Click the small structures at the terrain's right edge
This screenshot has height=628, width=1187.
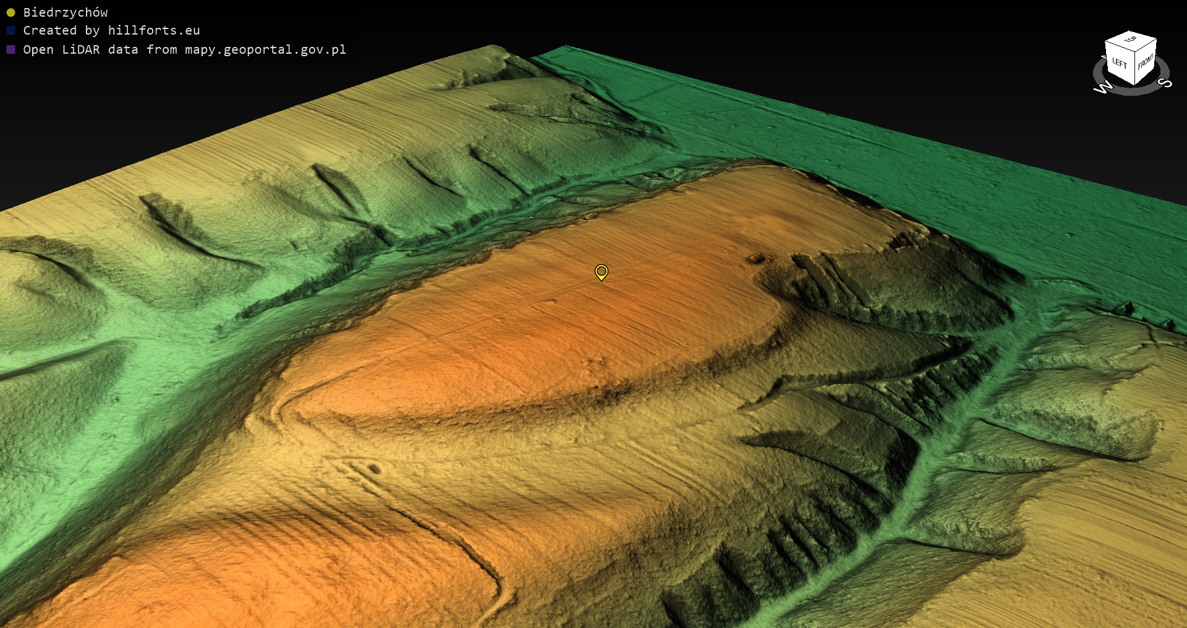1128,307
